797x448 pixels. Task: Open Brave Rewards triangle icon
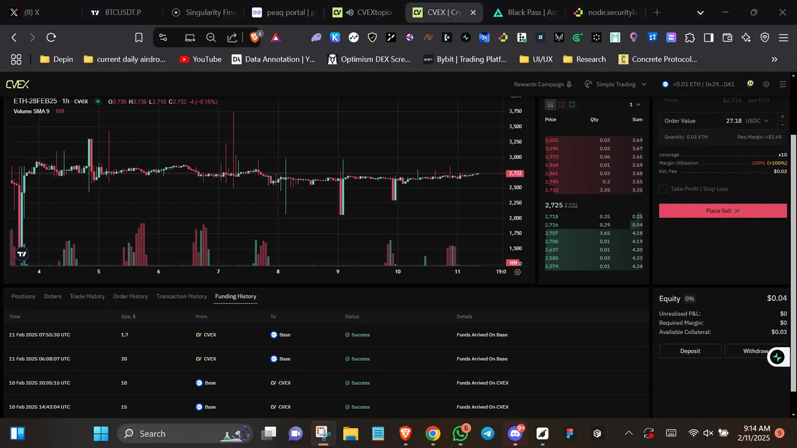(x=275, y=38)
